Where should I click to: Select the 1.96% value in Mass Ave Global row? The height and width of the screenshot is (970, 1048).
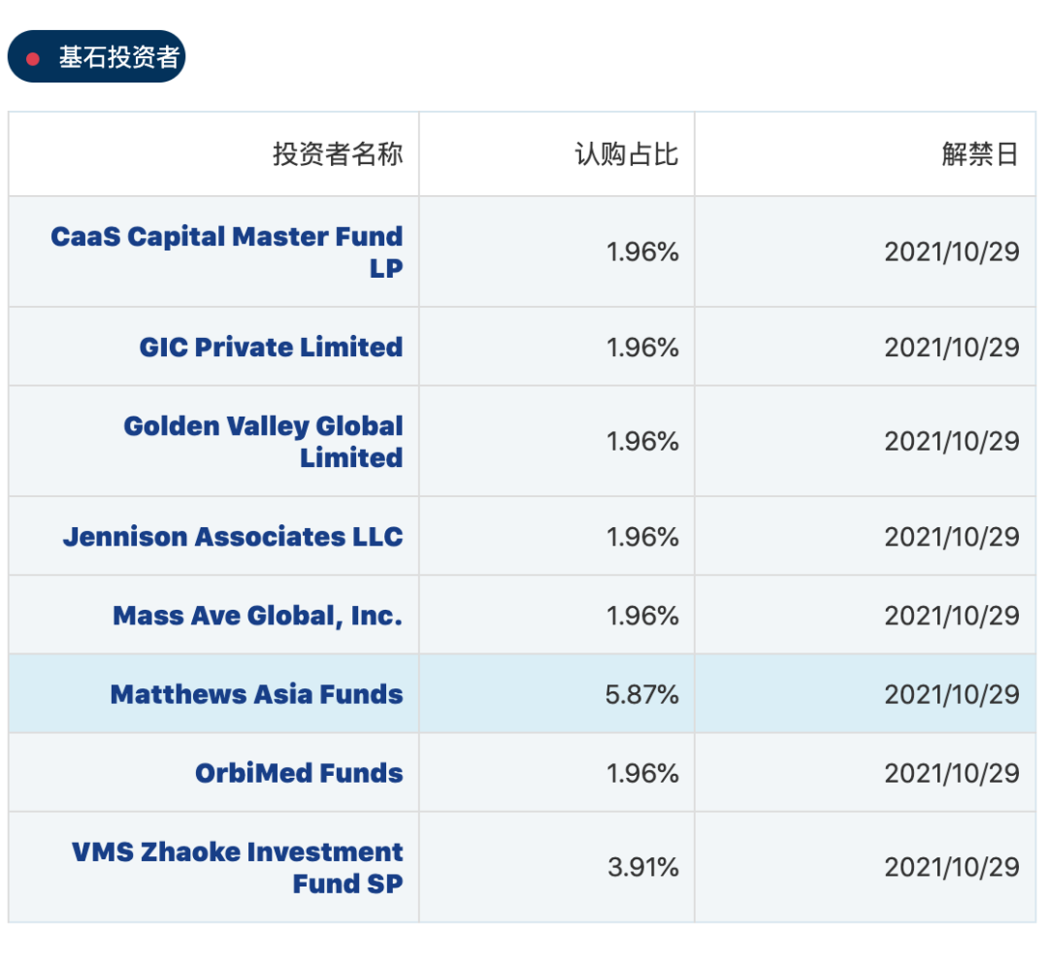coord(642,616)
